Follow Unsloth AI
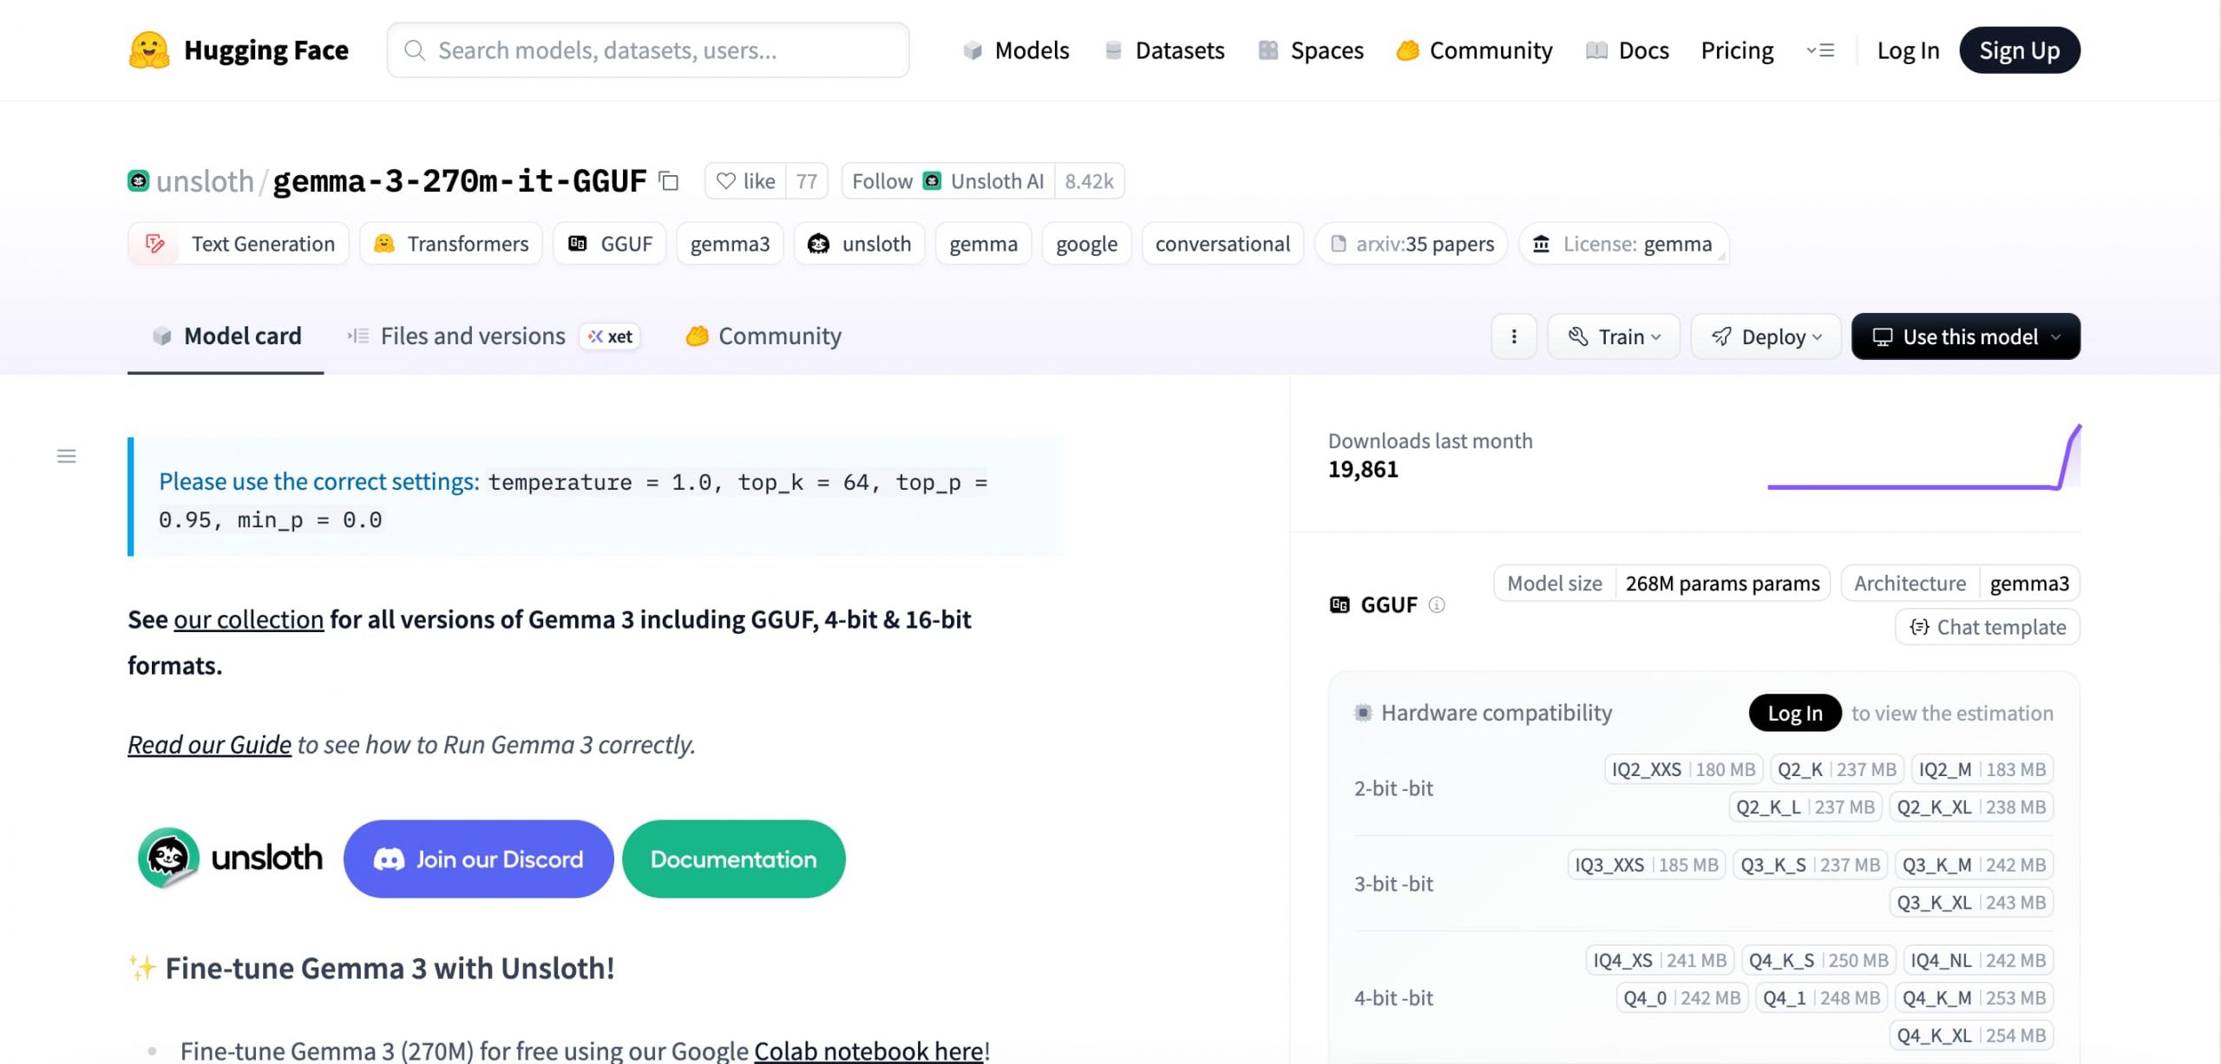2221x1064 pixels. (947, 181)
